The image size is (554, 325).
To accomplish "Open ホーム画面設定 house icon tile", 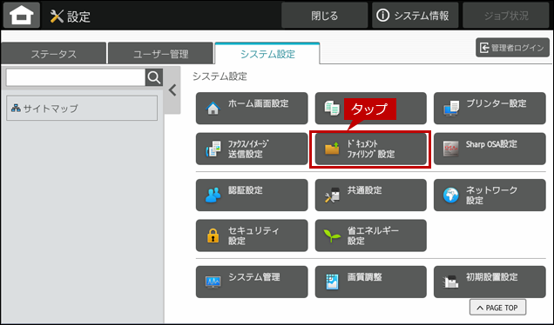I will click(252, 109).
